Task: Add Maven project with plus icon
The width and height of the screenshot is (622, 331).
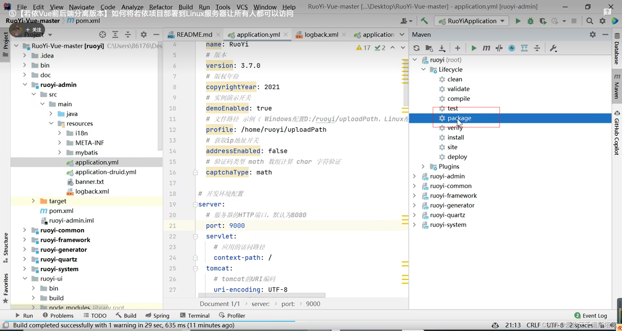Action: pyautogui.click(x=457, y=48)
